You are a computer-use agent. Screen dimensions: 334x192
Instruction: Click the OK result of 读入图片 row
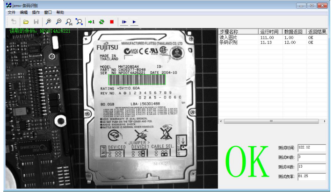click(x=311, y=38)
